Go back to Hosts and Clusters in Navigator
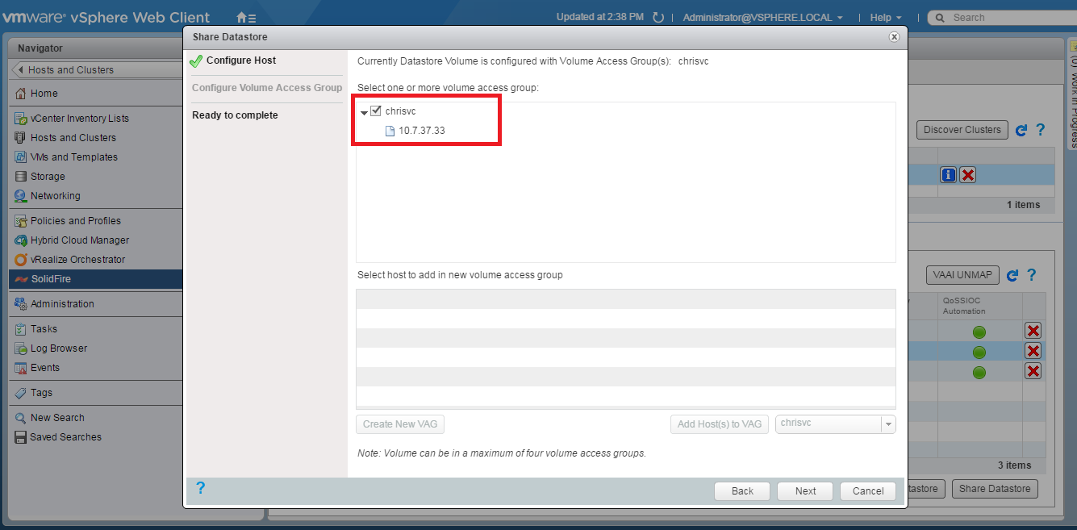The width and height of the screenshot is (1077, 530). [96, 70]
